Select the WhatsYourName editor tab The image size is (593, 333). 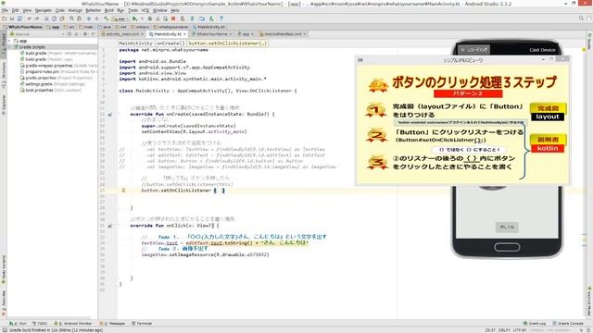[212, 34]
